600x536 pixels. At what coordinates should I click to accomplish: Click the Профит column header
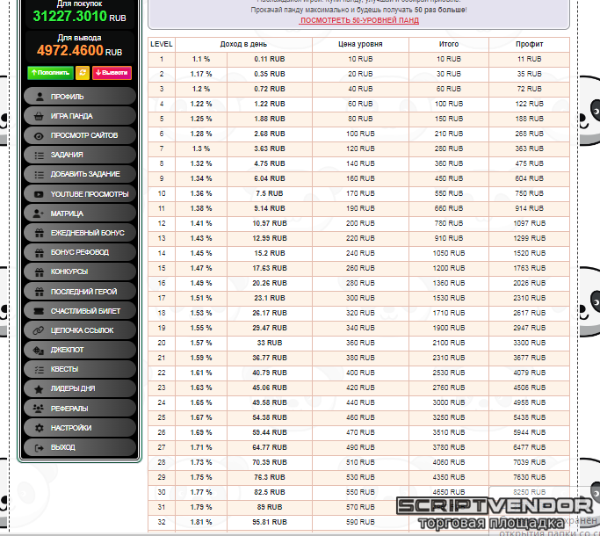point(529,44)
